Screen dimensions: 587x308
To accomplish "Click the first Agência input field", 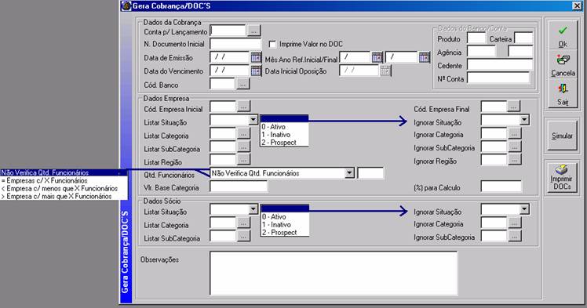I will coord(481,51).
